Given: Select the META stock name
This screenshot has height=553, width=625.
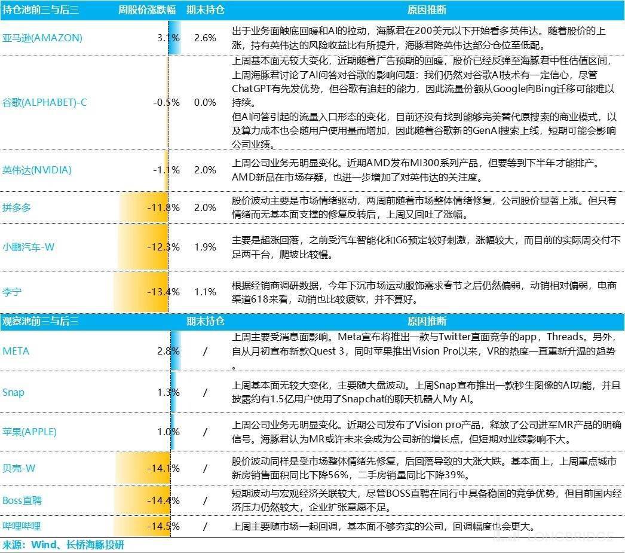Looking at the screenshot, I should [x=16, y=352].
